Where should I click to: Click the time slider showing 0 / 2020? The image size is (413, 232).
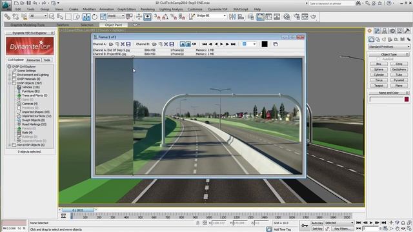point(78,210)
